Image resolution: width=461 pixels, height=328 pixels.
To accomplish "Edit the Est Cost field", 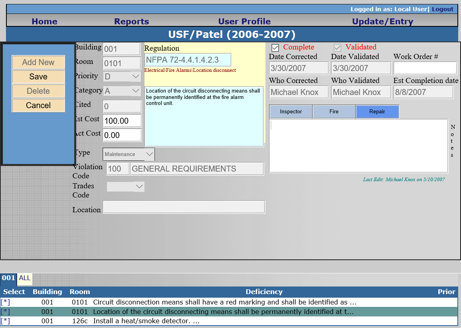I will pyautogui.click(x=122, y=121).
